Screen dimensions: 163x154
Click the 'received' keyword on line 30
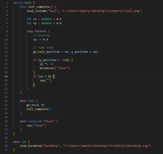pyautogui.click(x=35, y=121)
